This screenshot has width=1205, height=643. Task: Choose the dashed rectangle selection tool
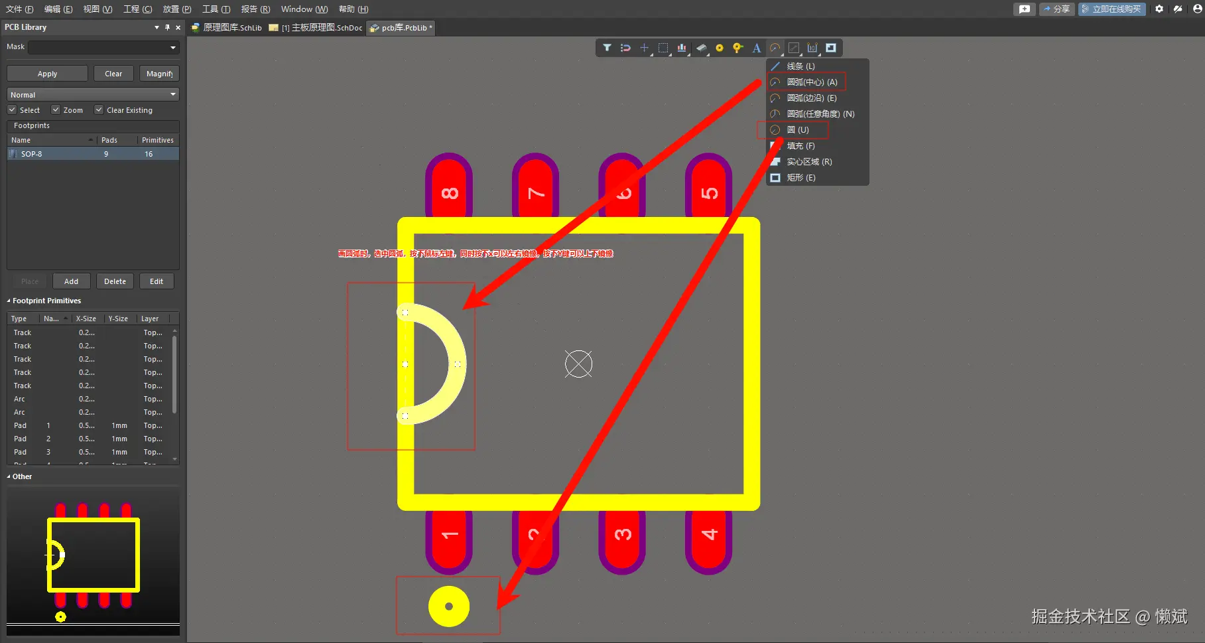click(663, 48)
